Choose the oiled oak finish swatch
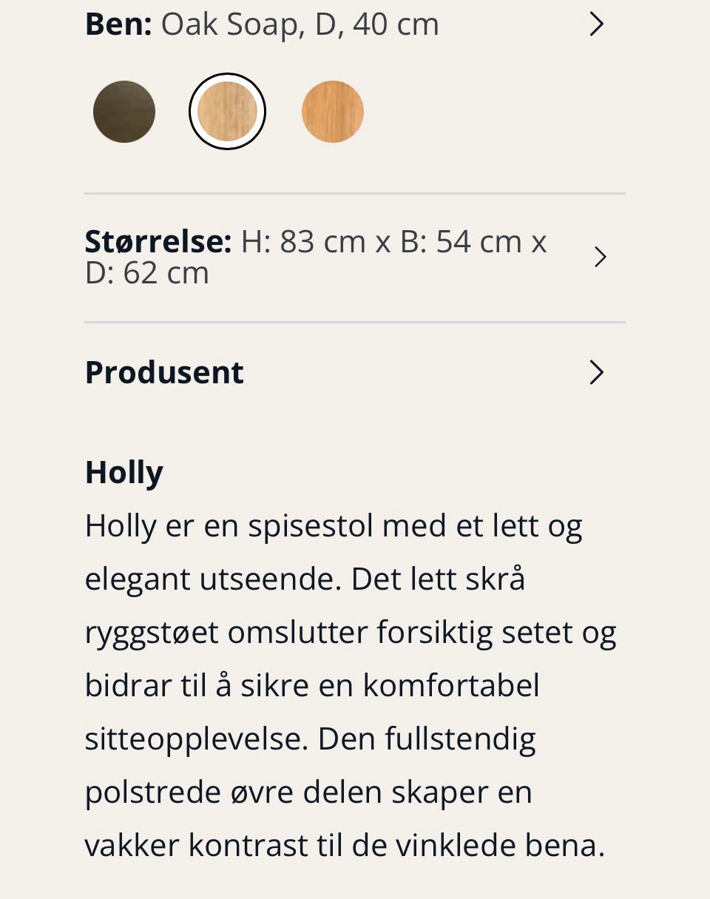The width and height of the screenshot is (710, 899). pos(332,111)
